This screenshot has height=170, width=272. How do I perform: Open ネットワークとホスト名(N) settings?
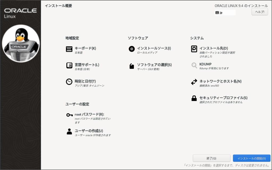click(x=220, y=81)
